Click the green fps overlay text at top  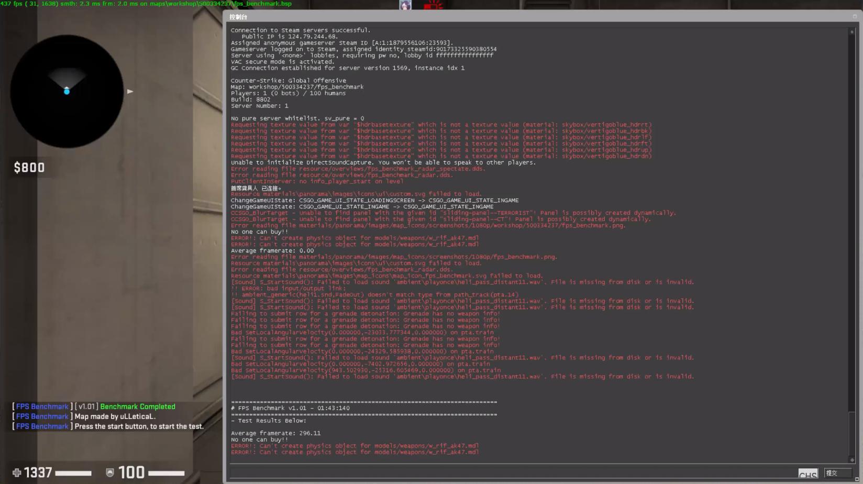(x=146, y=4)
